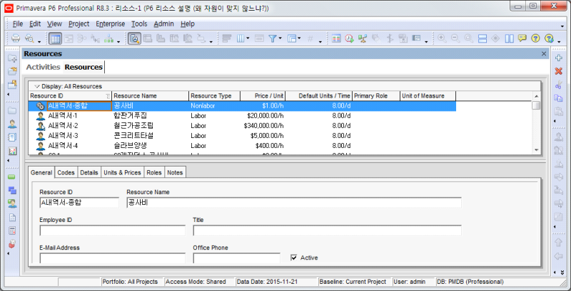This screenshot has height=291, width=571.
Task: Click the Primary Role column header
Action: pos(376,96)
